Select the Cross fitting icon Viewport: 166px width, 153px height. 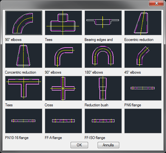coord(63,88)
